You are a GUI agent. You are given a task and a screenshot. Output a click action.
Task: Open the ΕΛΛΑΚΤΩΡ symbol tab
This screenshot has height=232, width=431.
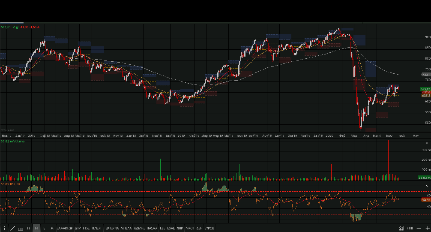coord(65,228)
